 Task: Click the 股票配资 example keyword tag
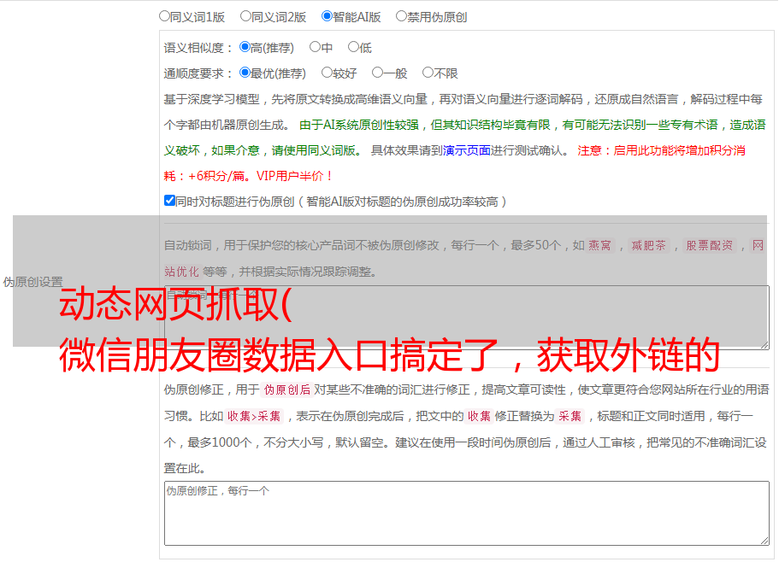(709, 246)
